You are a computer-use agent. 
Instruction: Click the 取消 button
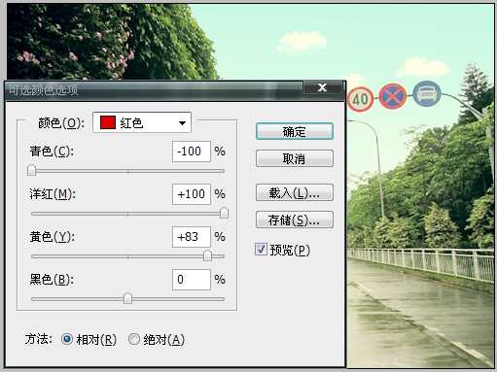[x=295, y=158]
